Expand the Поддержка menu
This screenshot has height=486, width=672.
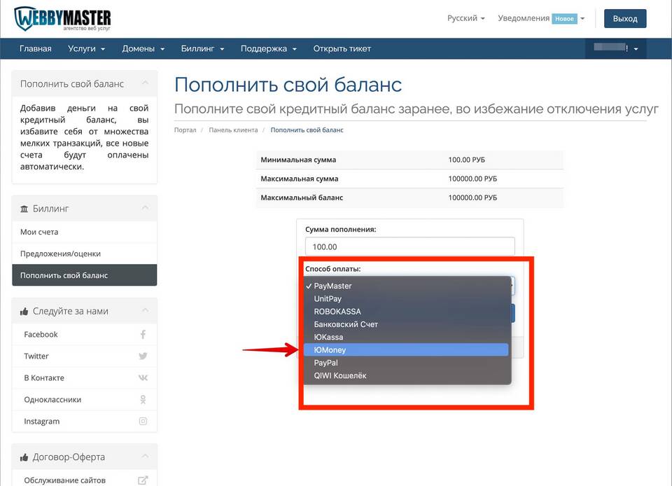pyautogui.click(x=269, y=49)
